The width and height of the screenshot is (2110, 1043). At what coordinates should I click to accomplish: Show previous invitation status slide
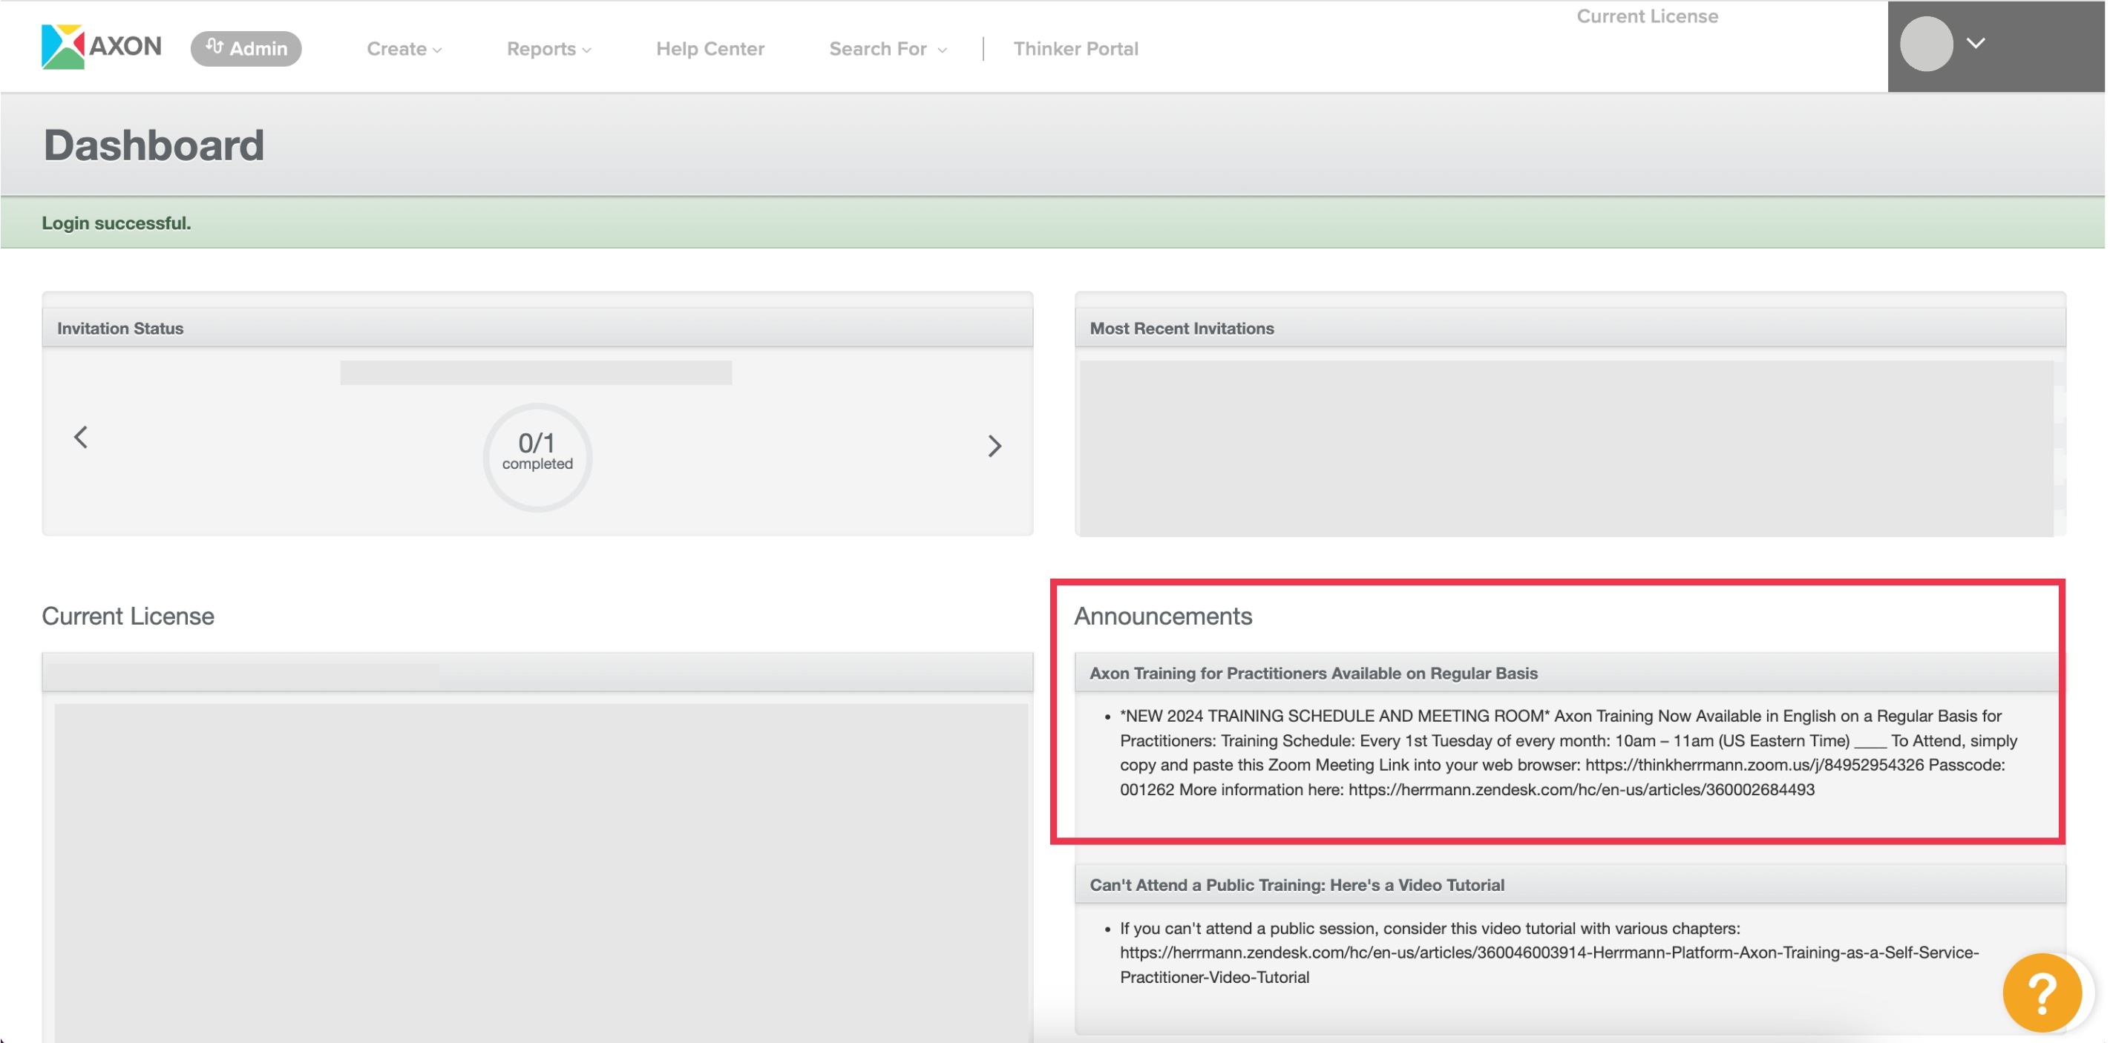[80, 437]
